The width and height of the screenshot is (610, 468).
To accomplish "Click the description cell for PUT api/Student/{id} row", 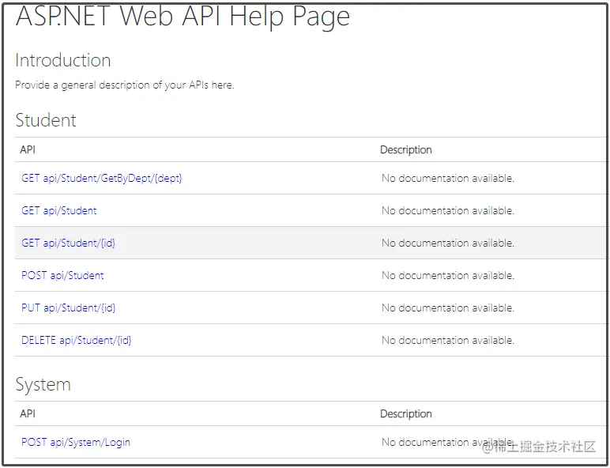I will pyautogui.click(x=448, y=308).
